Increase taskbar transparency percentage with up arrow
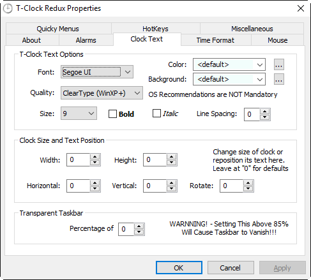 [x=139, y=226]
